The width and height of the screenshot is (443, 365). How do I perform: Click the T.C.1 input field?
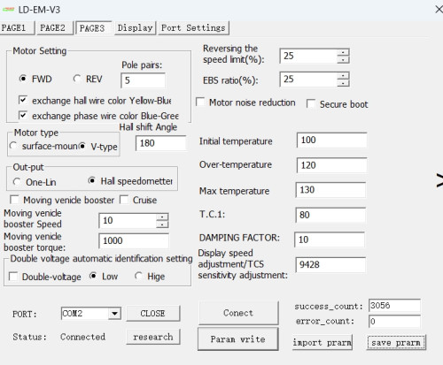coord(330,215)
